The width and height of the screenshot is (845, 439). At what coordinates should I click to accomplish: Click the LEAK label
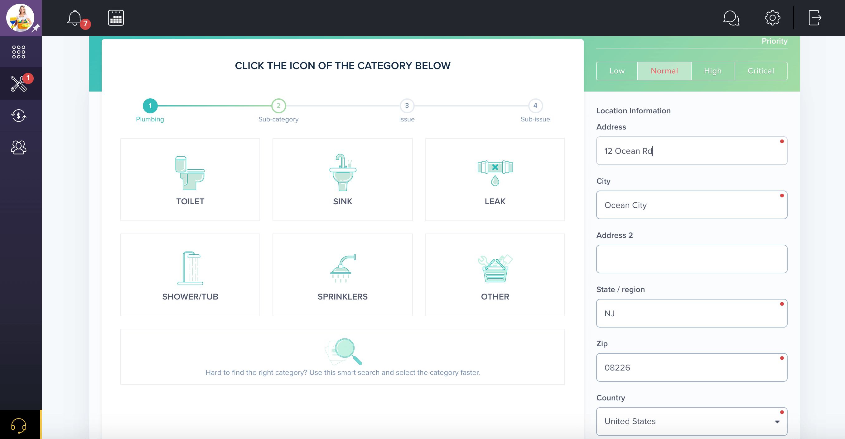(x=495, y=201)
